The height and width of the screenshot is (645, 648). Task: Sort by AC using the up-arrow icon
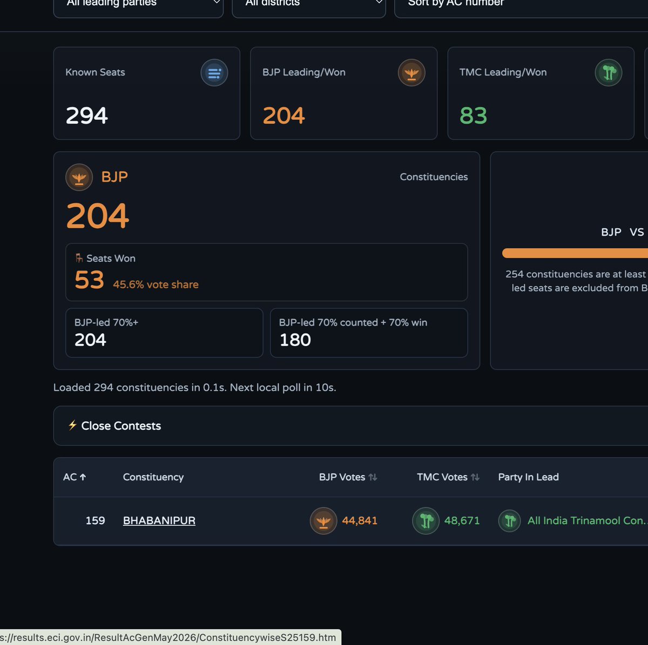click(x=83, y=477)
